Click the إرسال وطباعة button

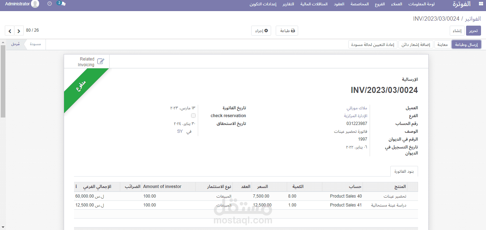(x=466, y=44)
